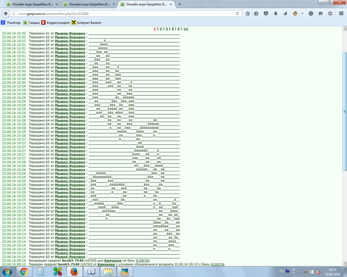This screenshot has height=277, width=347.
Task: Open the bookmarks list icon
Action: click(256, 14)
